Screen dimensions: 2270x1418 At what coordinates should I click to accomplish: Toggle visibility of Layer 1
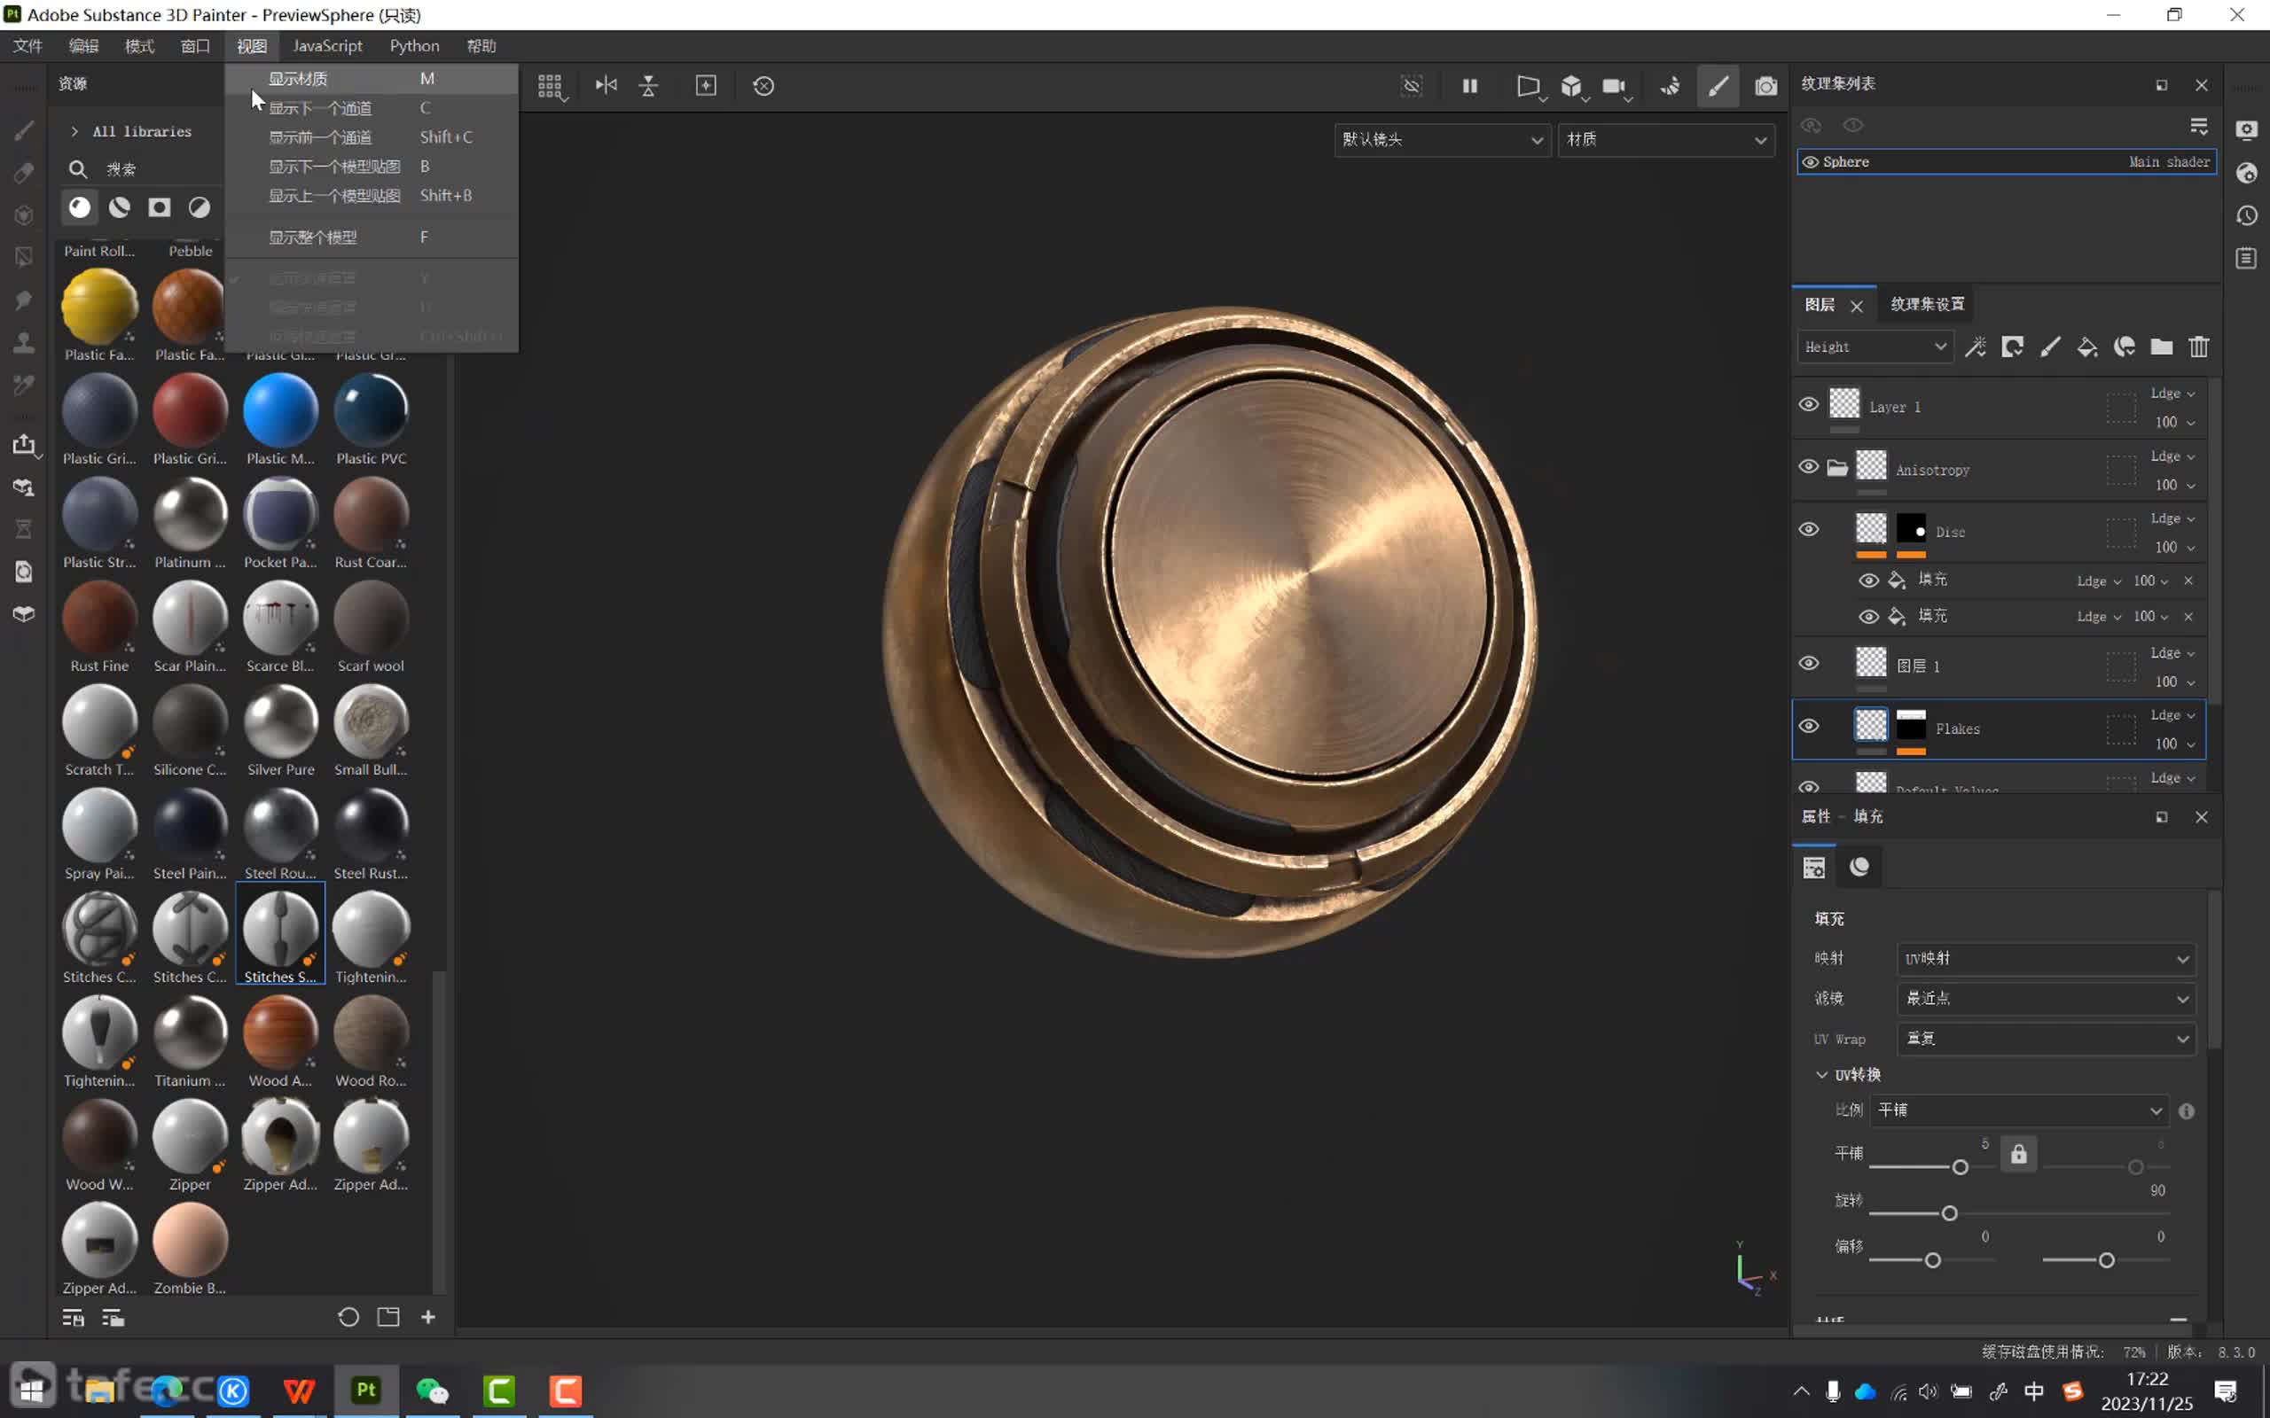pos(1809,404)
